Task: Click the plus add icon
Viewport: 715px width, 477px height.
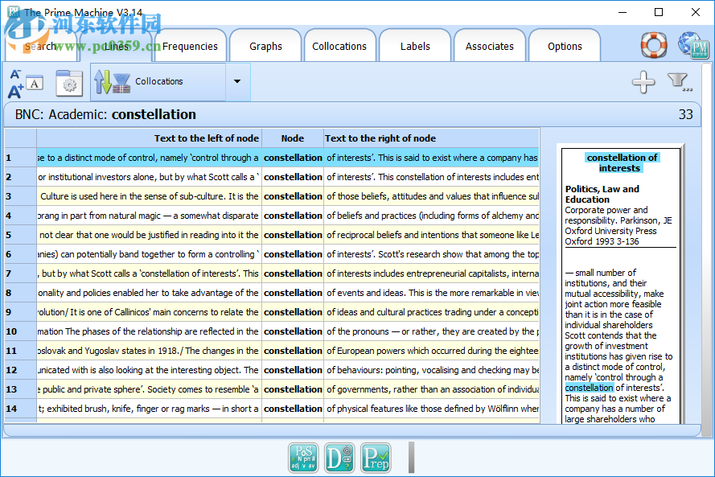Action: coord(643,81)
